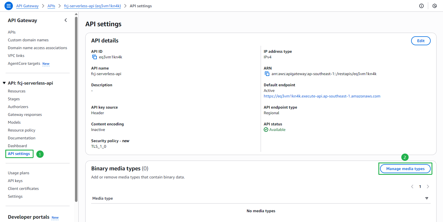The height and width of the screenshot is (222, 443).
Task: Click the Manage media types button
Action: (x=405, y=169)
